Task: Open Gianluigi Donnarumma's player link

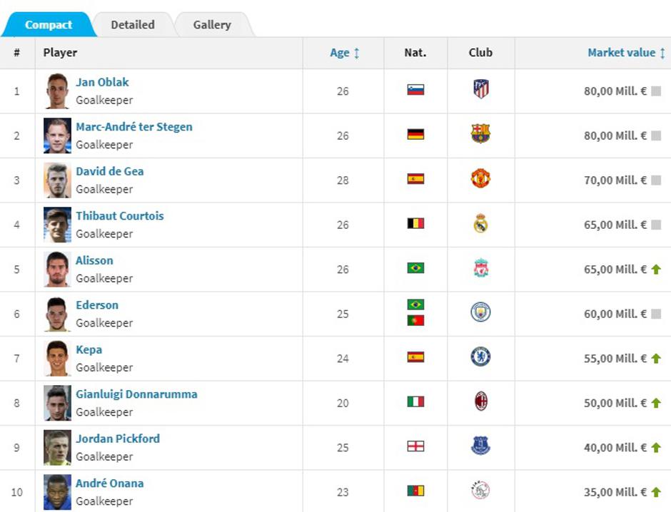Action: [x=136, y=394]
